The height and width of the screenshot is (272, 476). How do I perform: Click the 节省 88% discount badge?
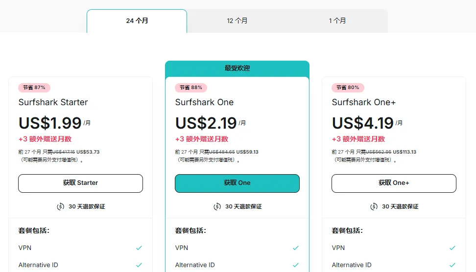[191, 88]
